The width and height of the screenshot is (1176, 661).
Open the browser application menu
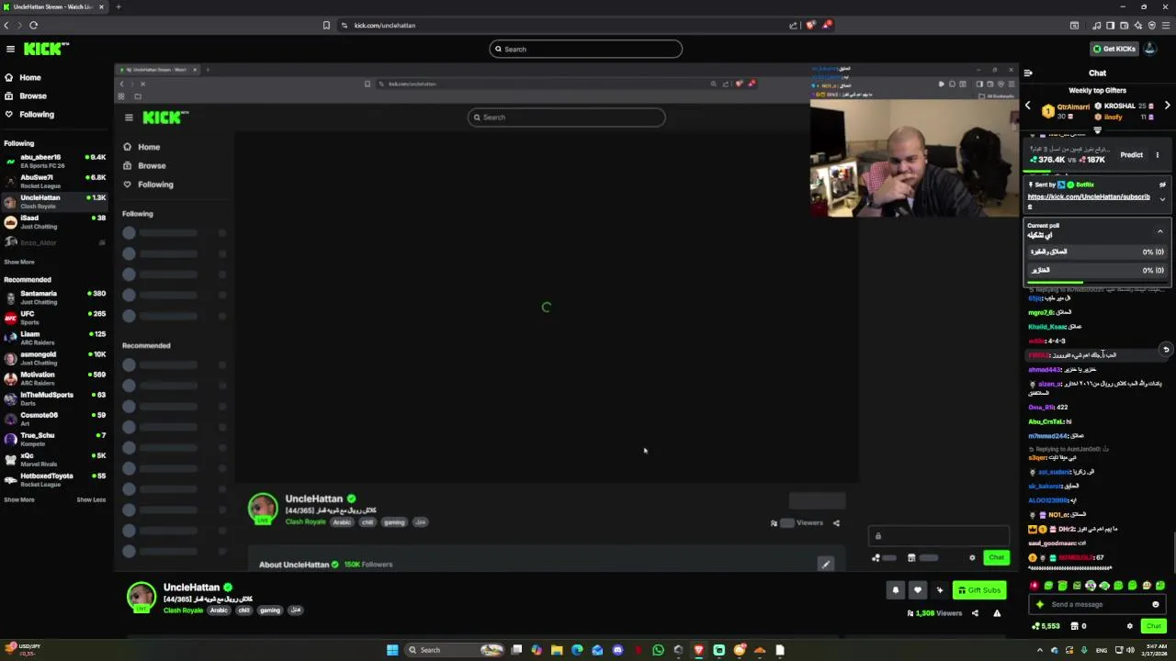[x=1167, y=25]
